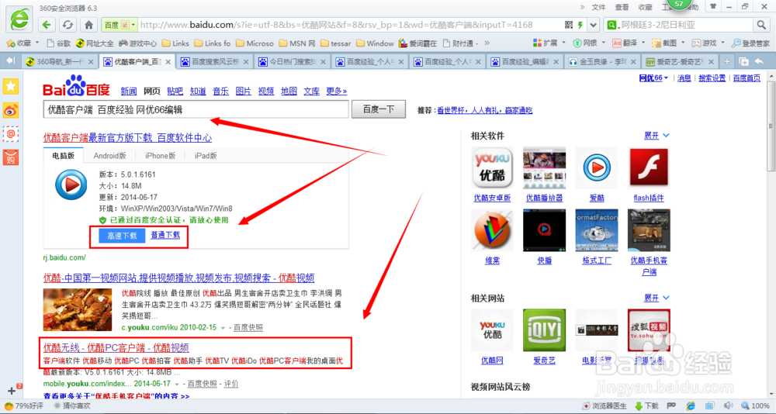This screenshot has width=776, height=414.
Task: Reload the page with the refresh button
Action: pos(68,25)
